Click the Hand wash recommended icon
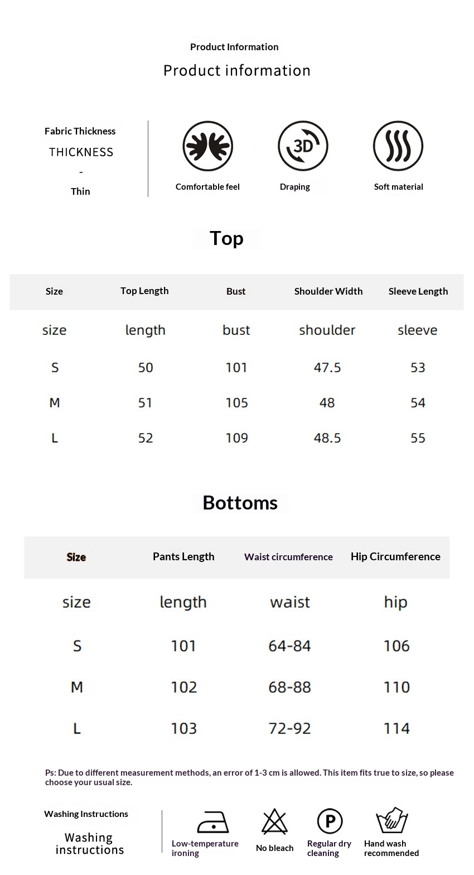This screenshot has width=474, height=875. (x=392, y=821)
